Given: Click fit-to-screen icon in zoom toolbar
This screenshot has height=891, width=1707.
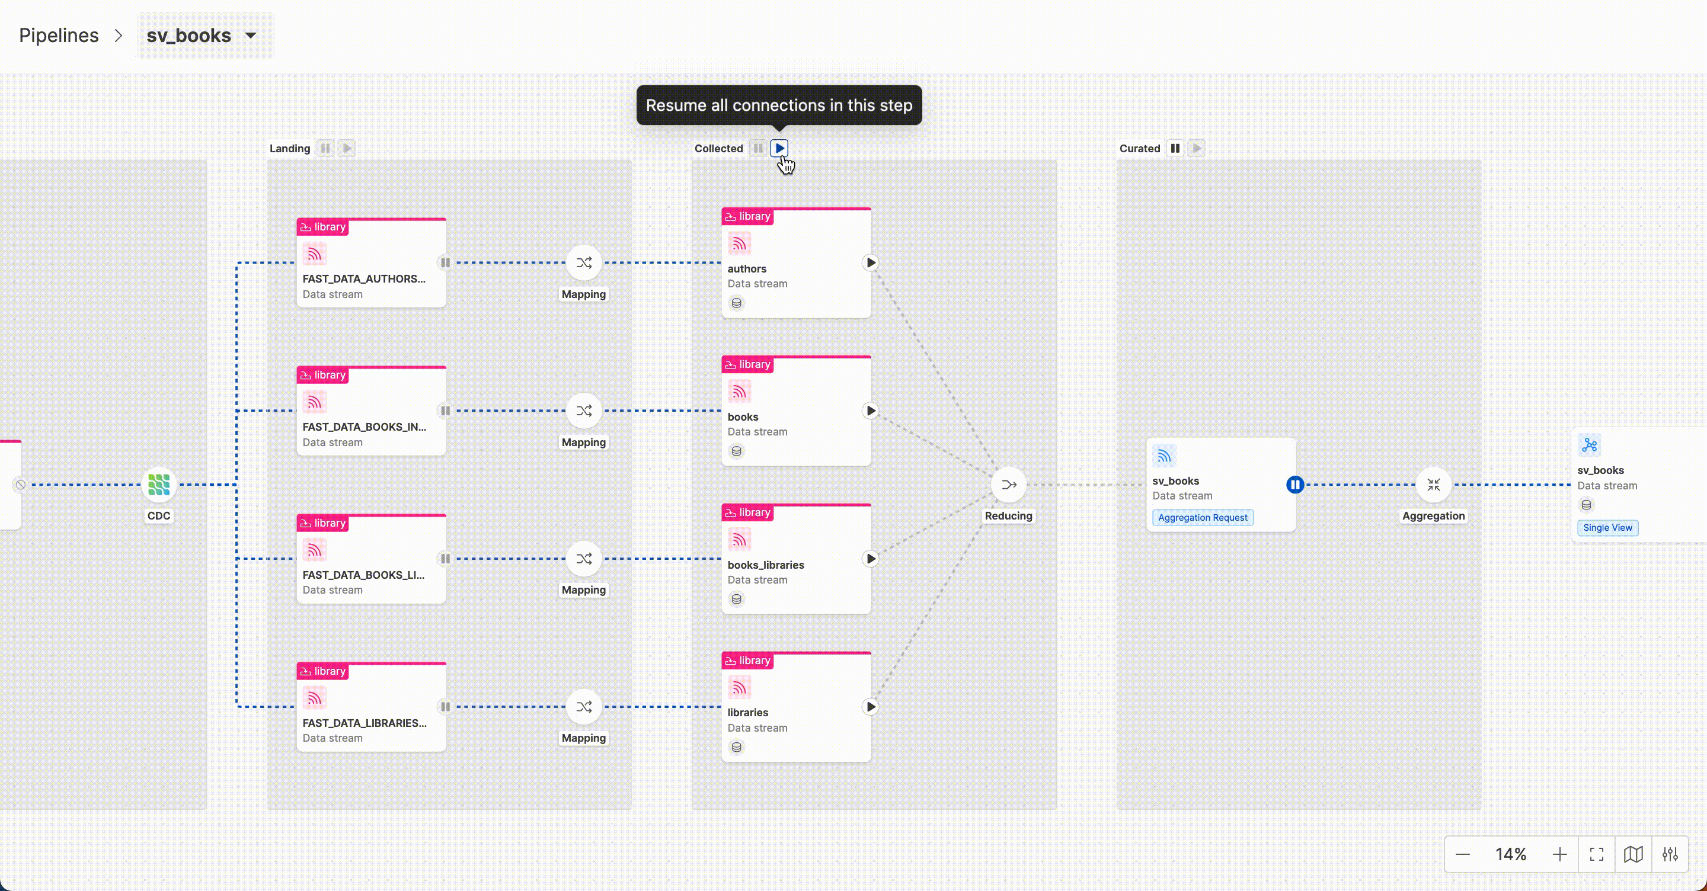Looking at the screenshot, I should pyautogui.click(x=1596, y=854).
